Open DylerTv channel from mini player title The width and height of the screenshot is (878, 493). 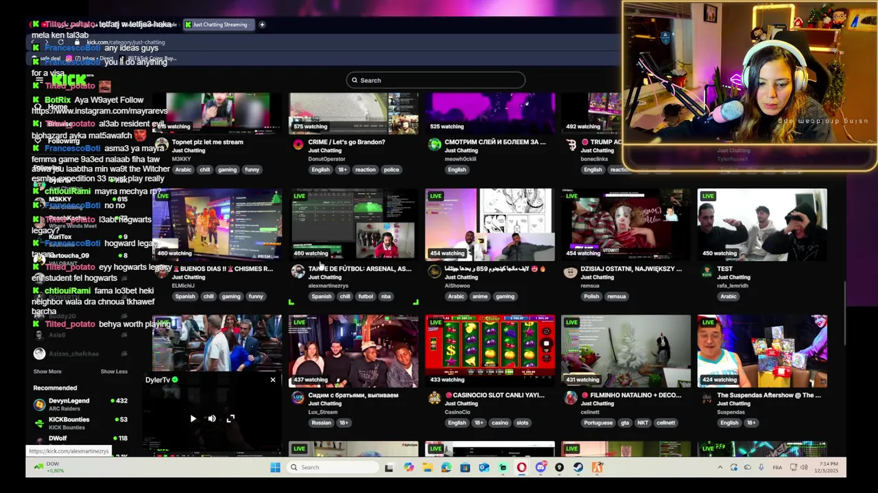point(158,379)
